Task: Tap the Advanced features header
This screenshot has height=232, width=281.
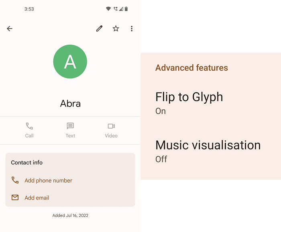Action: pos(191,68)
